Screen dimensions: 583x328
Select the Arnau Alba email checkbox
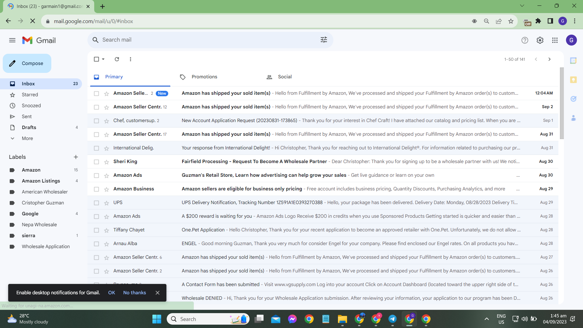[x=97, y=244]
